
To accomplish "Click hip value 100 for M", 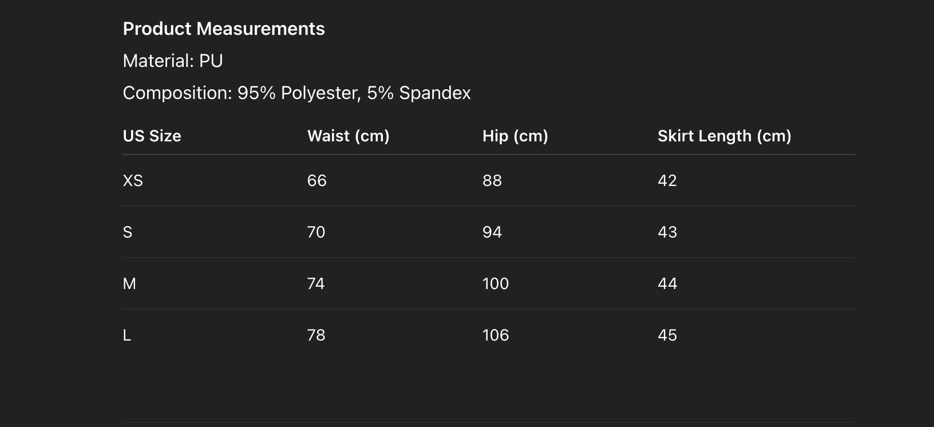I will [496, 283].
